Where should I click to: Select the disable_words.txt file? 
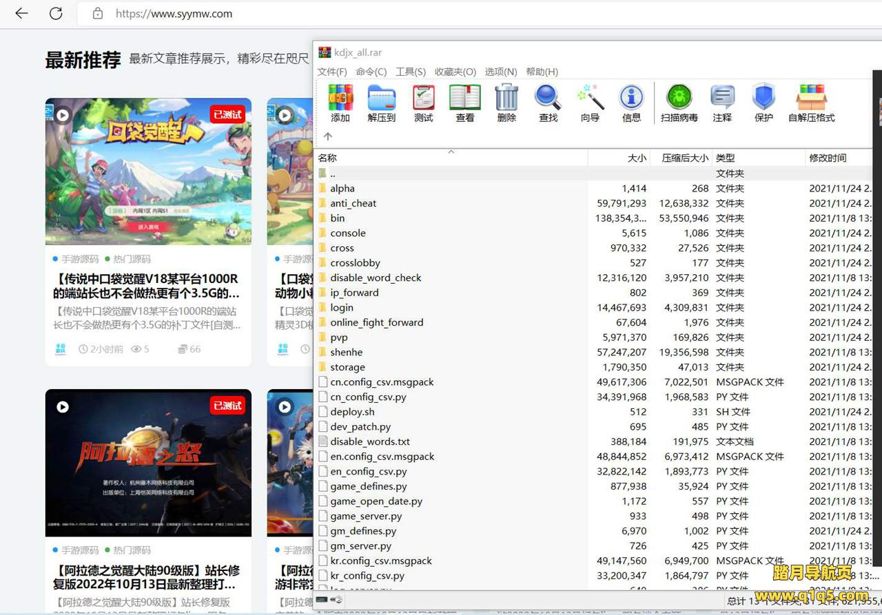point(369,441)
